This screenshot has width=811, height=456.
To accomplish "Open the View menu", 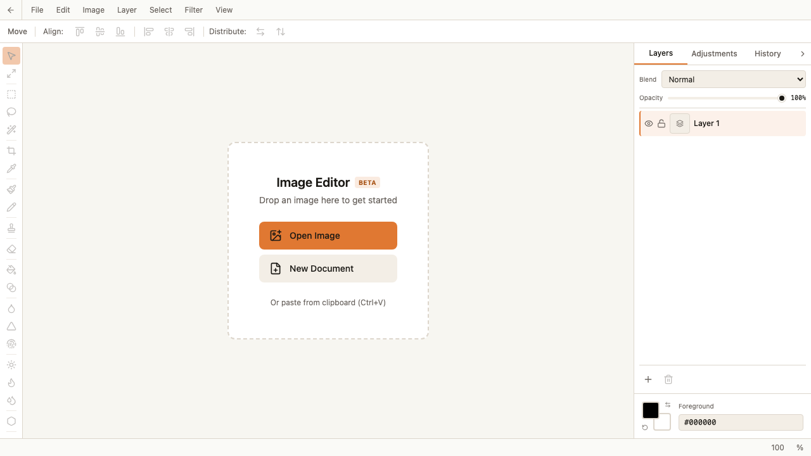I will point(224,10).
